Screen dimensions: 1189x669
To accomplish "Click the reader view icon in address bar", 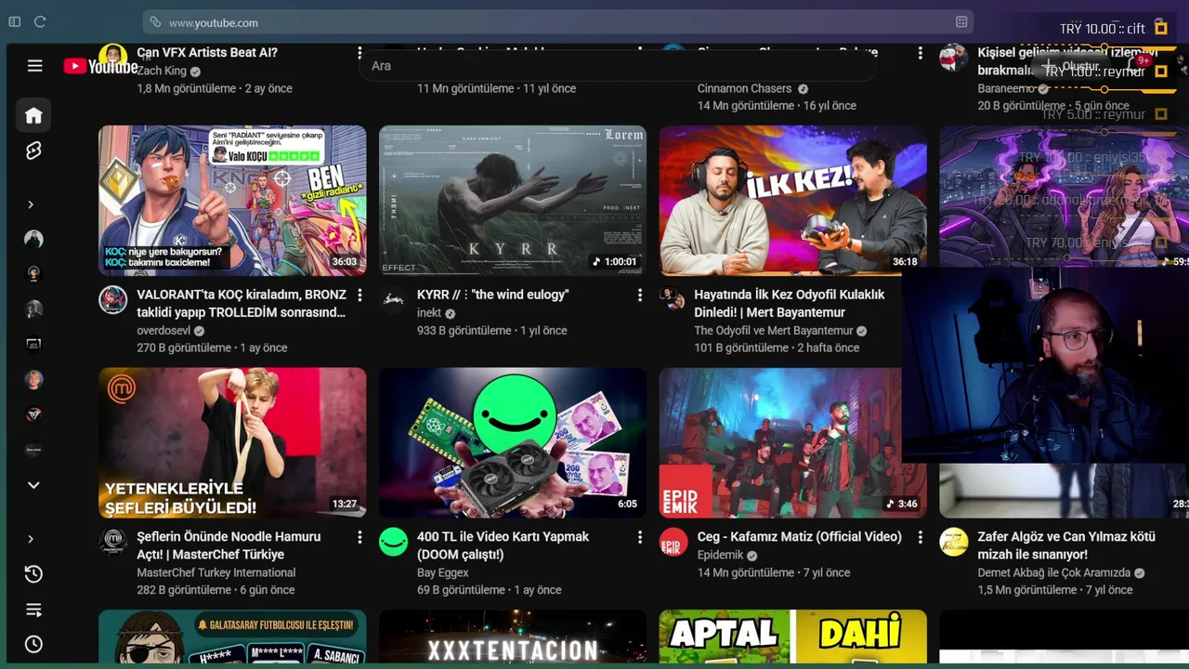I will click(x=961, y=22).
